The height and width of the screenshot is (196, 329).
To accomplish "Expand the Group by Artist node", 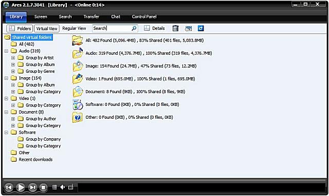I will [13, 58].
